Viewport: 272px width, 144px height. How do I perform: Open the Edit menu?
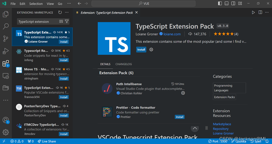(22, 4)
